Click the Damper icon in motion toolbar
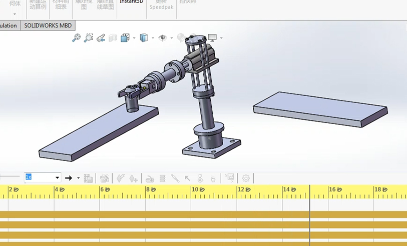The image size is (407, 246). click(x=175, y=178)
